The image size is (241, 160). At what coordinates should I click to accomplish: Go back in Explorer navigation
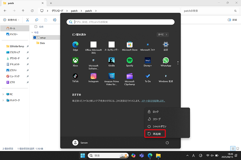(x=5, y=11)
